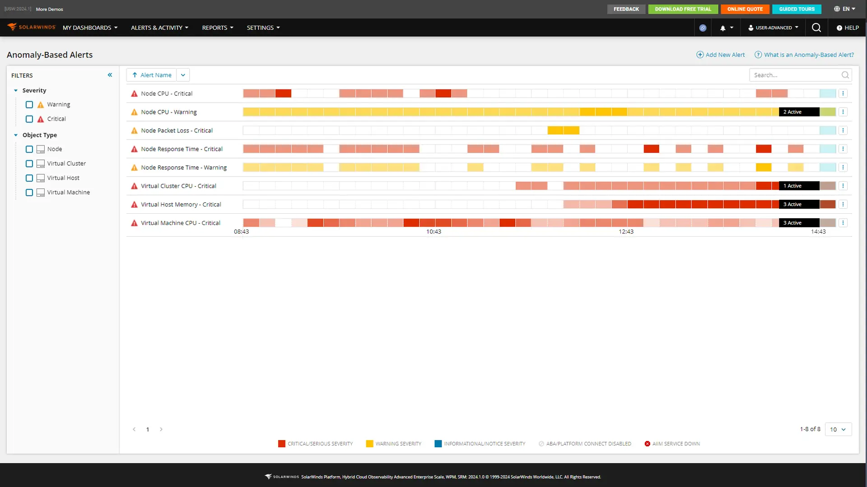
Task: Open kebab menu for Virtual Machine CPU - Critical
Action: [x=843, y=222]
